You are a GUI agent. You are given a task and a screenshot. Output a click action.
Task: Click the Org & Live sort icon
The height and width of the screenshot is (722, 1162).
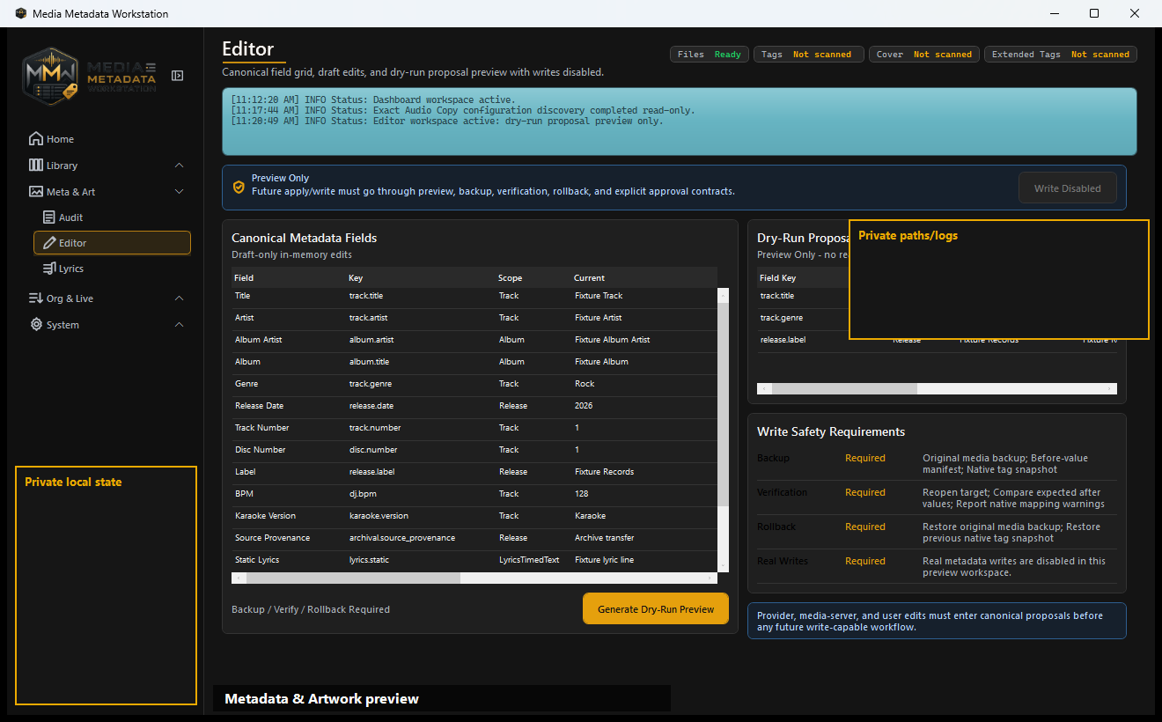pos(36,298)
